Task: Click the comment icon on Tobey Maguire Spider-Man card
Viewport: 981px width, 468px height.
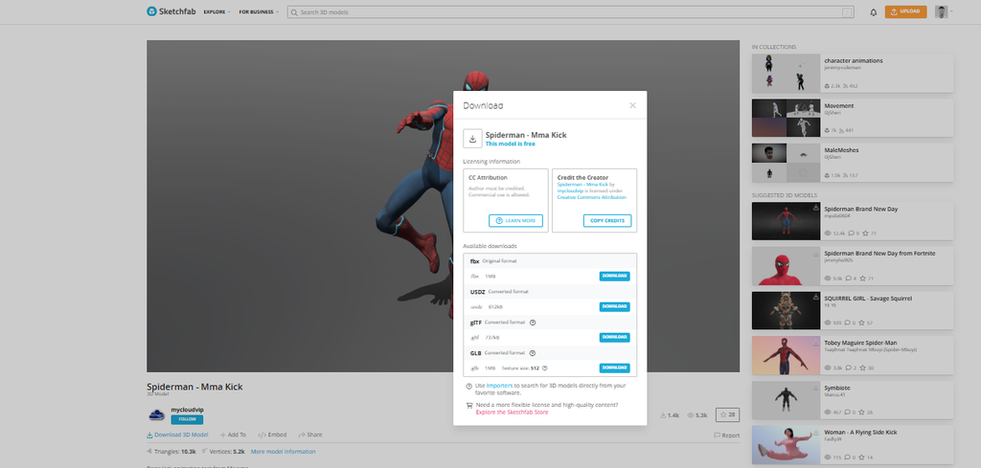Action: pyautogui.click(x=847, y=368)
